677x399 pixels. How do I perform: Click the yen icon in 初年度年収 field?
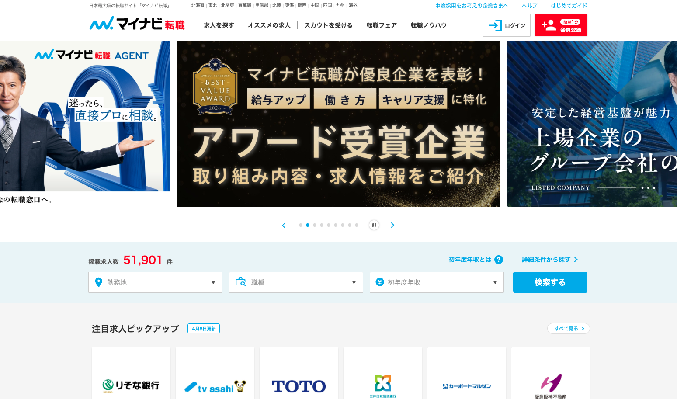point(380,282)
